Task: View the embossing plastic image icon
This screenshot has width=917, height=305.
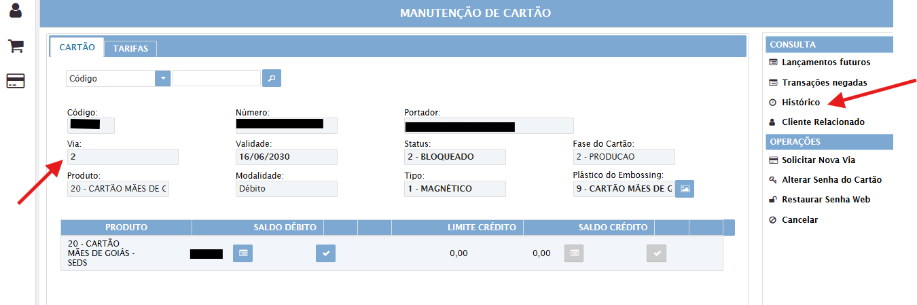Action: [x=685, y=189]
